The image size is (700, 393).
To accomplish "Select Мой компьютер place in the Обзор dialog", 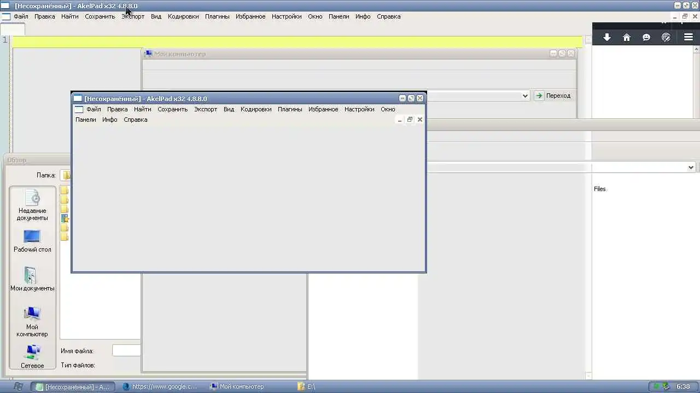I will click(x=32, y=321).
